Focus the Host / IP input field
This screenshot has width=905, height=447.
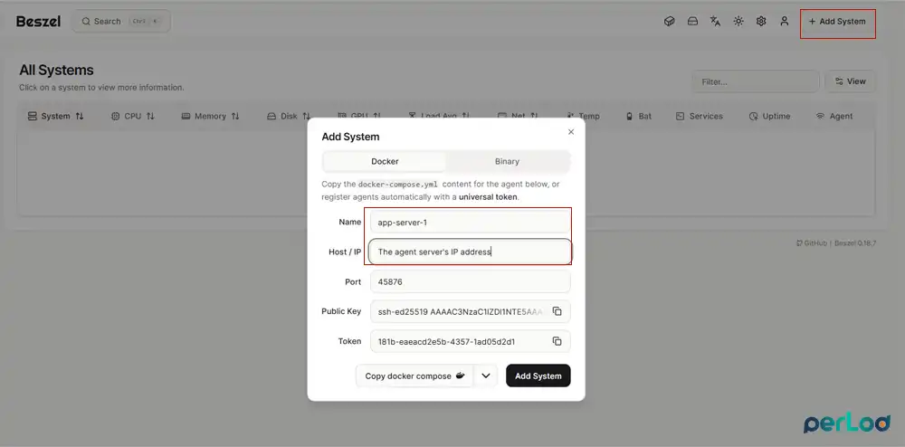click(x=470, y=252)
